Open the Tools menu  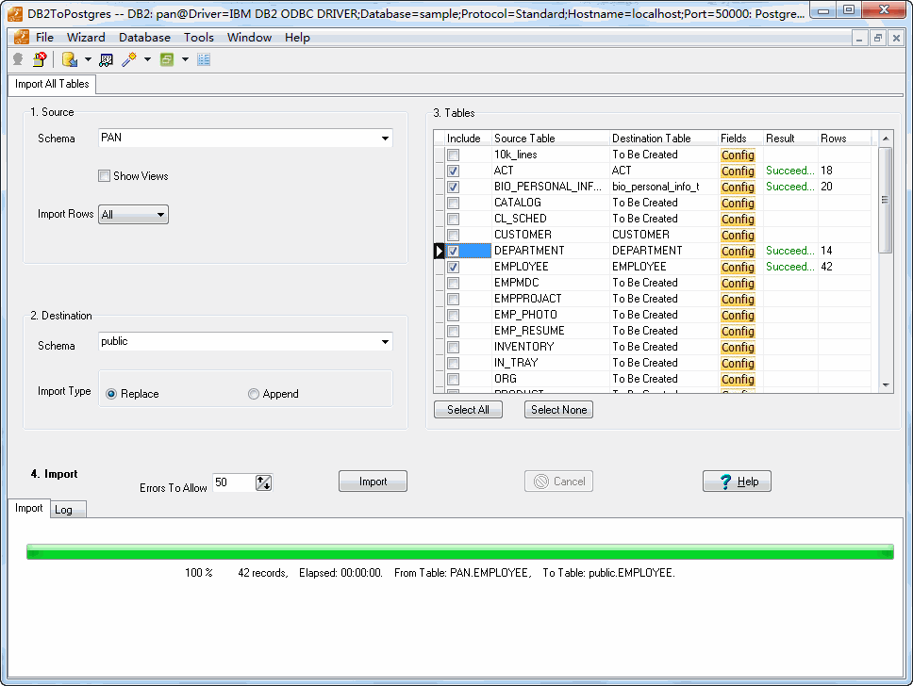[199, 38]
